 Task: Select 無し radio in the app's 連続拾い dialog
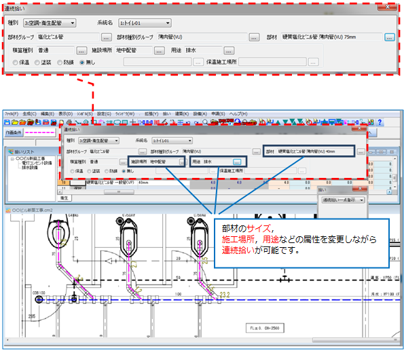[124, 171]
